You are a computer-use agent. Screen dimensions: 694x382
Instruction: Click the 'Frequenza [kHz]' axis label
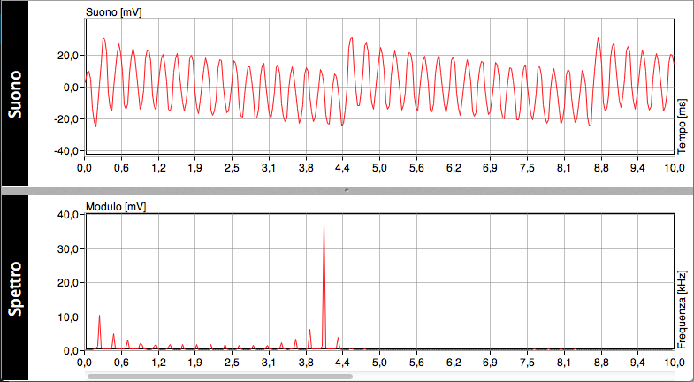[x=682, y=309]
